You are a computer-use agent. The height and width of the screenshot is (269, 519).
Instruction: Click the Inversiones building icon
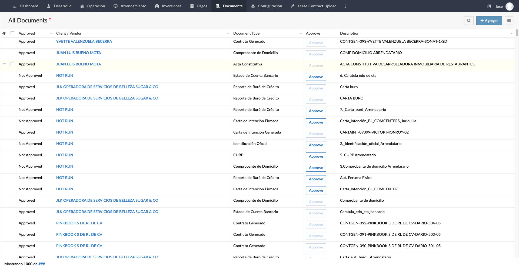[157, 6]
